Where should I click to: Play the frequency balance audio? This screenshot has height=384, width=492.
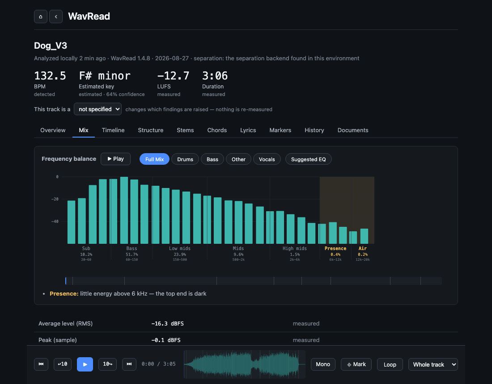click(115, 159)
